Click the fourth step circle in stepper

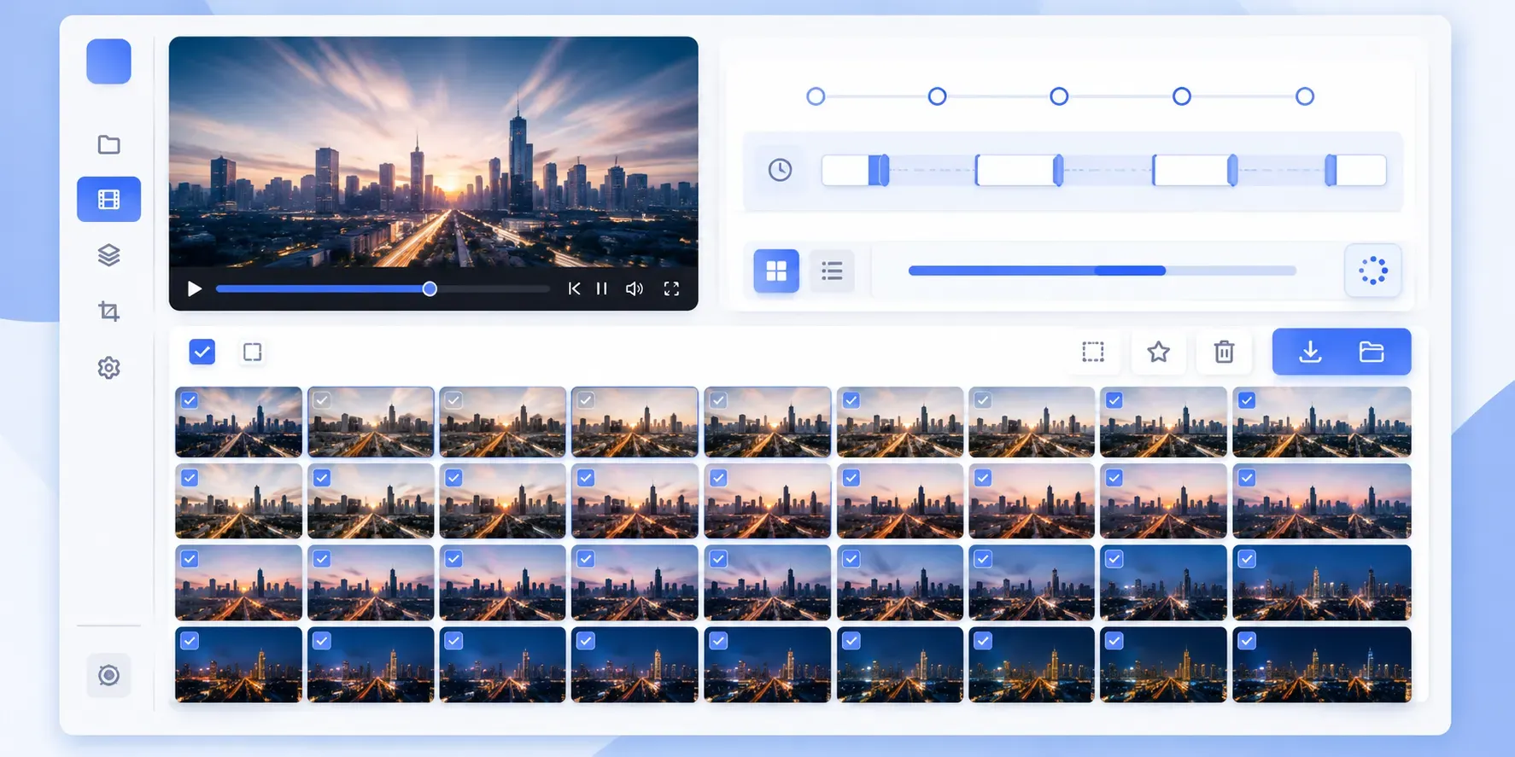coord(1181,96)
